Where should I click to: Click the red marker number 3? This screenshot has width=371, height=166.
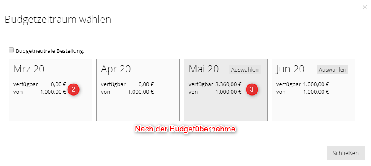[x=252, y=89]
